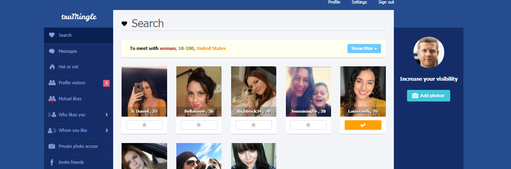
Task: Toggle the orange checkmark under Louissaedi
Action: pos(363,125)
